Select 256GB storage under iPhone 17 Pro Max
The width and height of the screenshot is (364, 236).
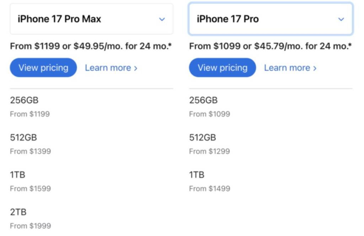click(24, 100)
